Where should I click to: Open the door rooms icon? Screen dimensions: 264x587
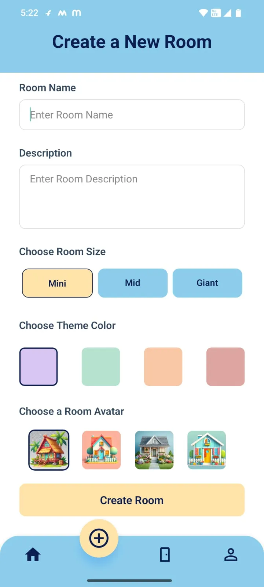coord(165,554)
